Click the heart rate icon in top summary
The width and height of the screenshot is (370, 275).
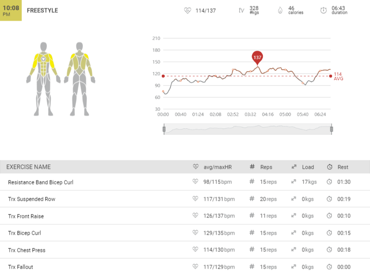coord(187,10)
